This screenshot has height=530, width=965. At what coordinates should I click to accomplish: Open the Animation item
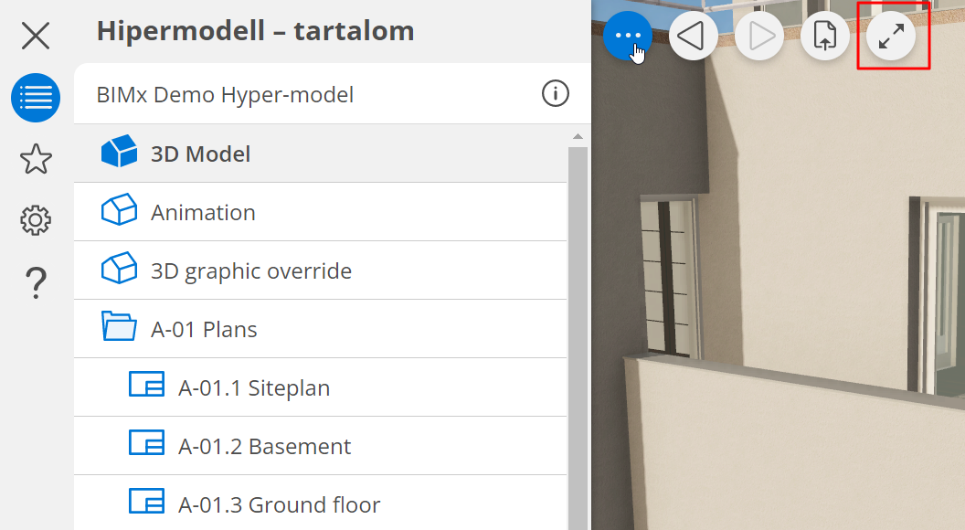(x=203, y=212)
